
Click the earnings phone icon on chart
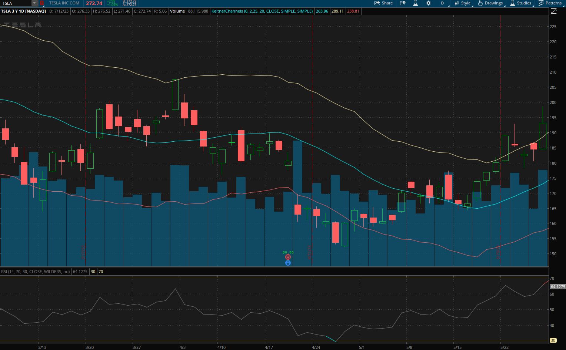pos(288,257)
